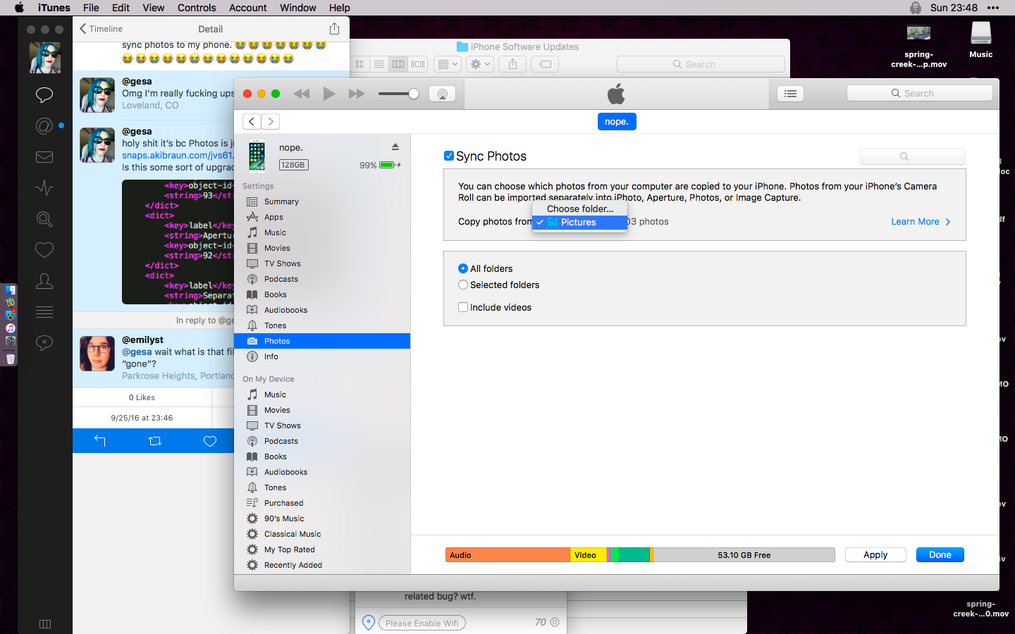Open Recently Added playlist

click(293, 565)
